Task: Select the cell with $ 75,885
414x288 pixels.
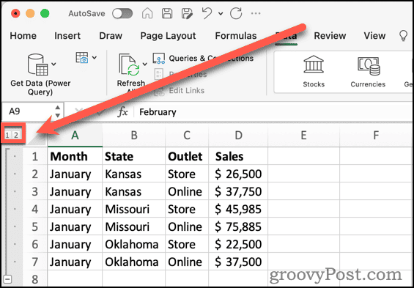Action: 238,226
